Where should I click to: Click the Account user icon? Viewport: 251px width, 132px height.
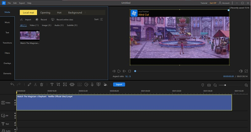[x=220, y=3]
